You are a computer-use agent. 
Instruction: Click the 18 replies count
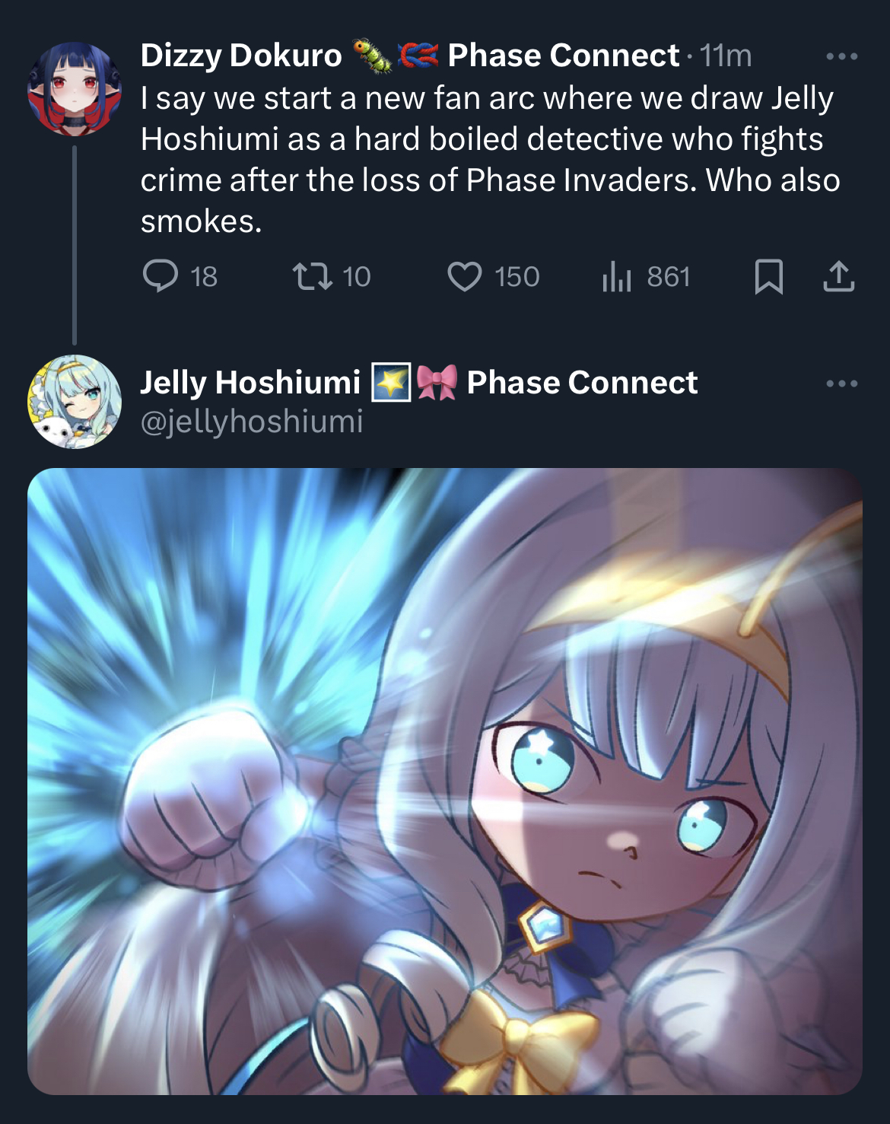(204, 276)
